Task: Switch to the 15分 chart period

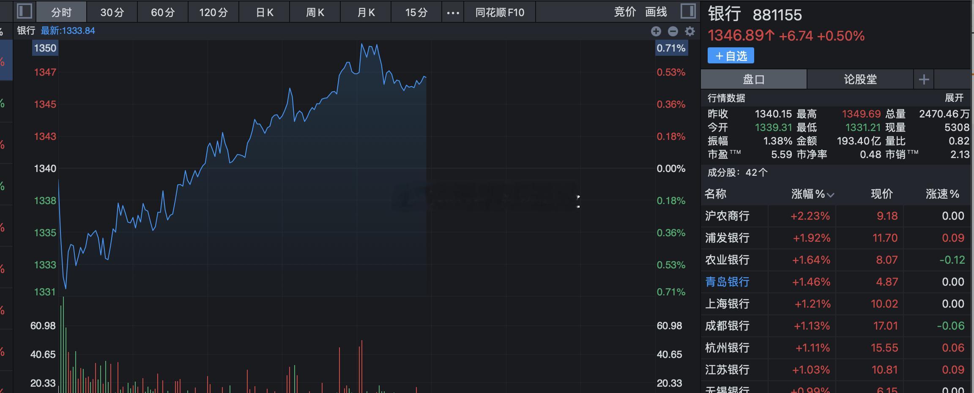Action: click(416, 12)
